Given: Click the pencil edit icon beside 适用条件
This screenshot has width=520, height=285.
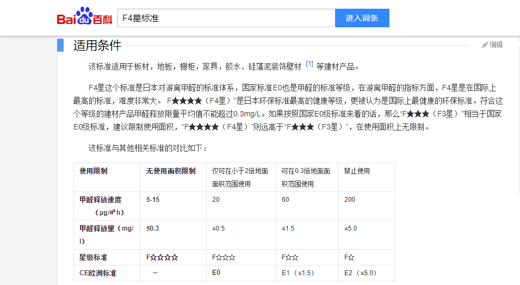Looking at the screenshot, I should [485, 45].
